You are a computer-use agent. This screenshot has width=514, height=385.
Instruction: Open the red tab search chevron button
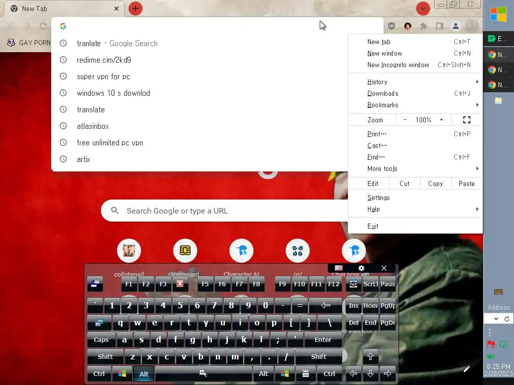click(423, 9)
